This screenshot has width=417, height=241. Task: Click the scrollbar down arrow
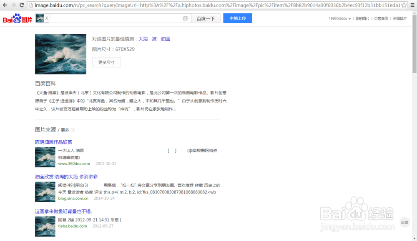point(414,239)
